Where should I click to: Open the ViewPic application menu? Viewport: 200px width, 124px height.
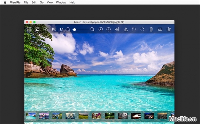(x=15, y=2)
